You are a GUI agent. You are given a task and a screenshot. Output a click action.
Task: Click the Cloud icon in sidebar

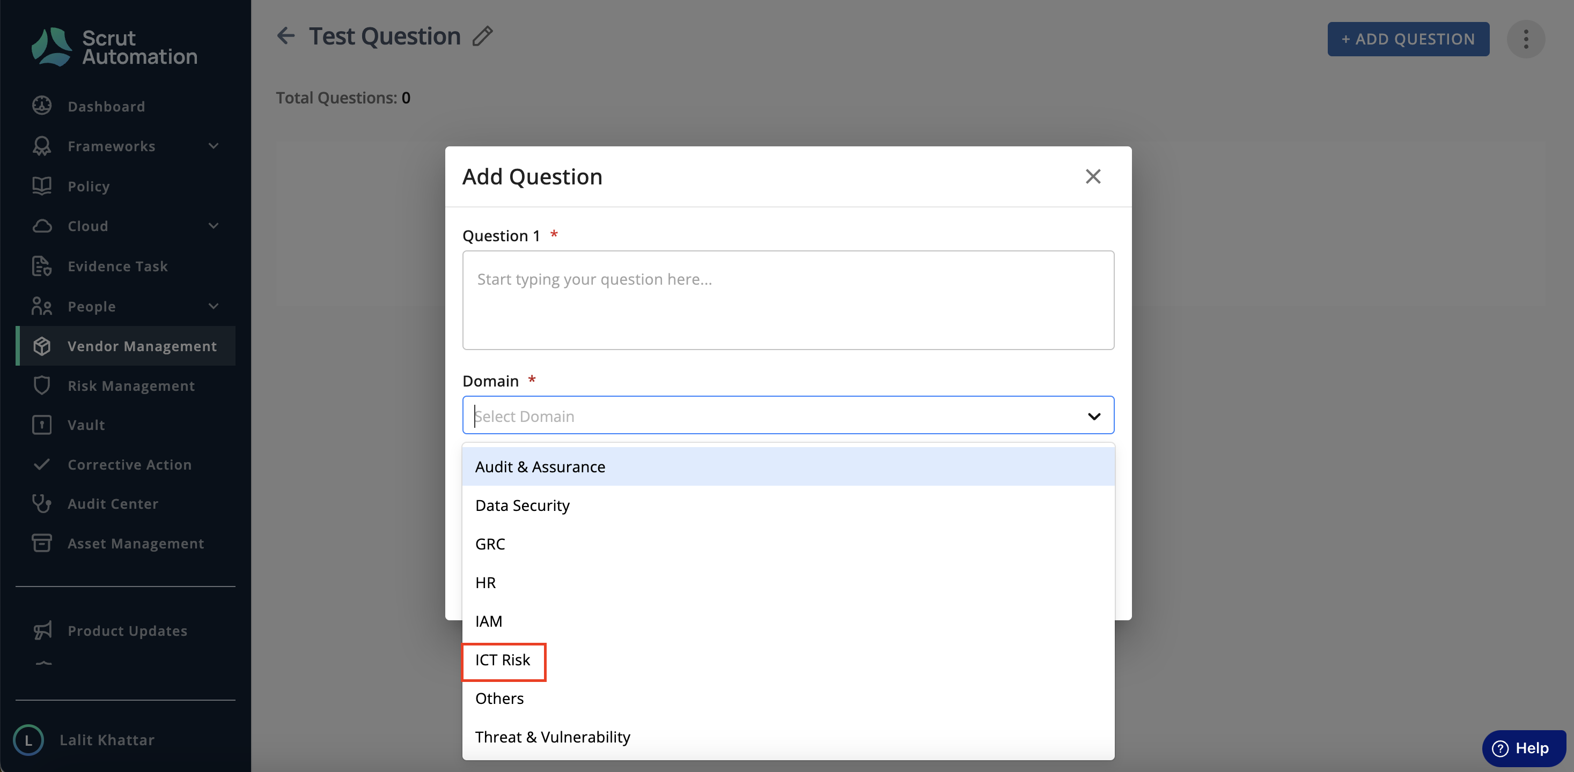coord(41,226)
